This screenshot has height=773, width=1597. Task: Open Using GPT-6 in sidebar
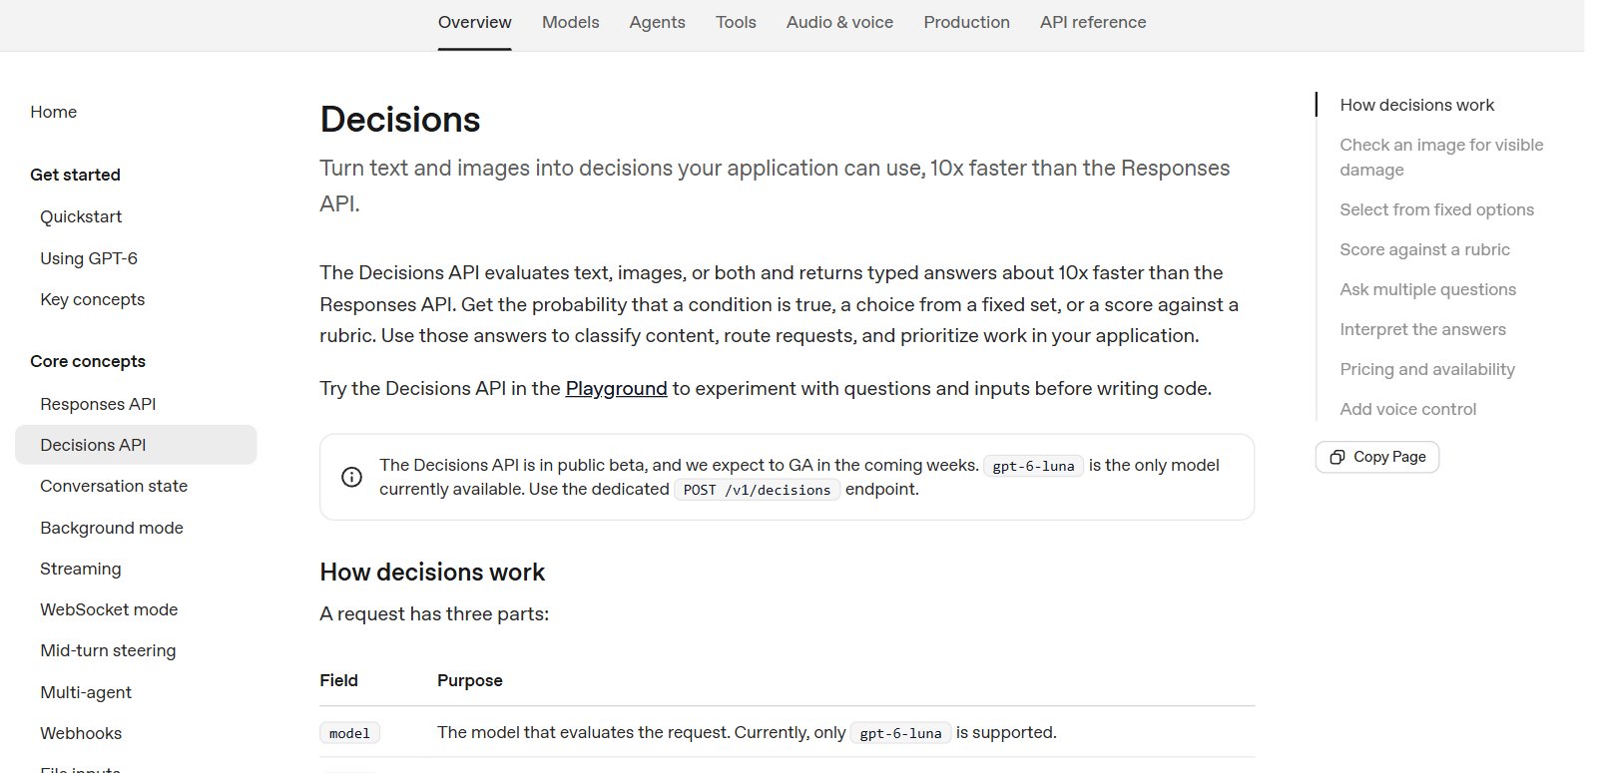click(x=89, y=258)
